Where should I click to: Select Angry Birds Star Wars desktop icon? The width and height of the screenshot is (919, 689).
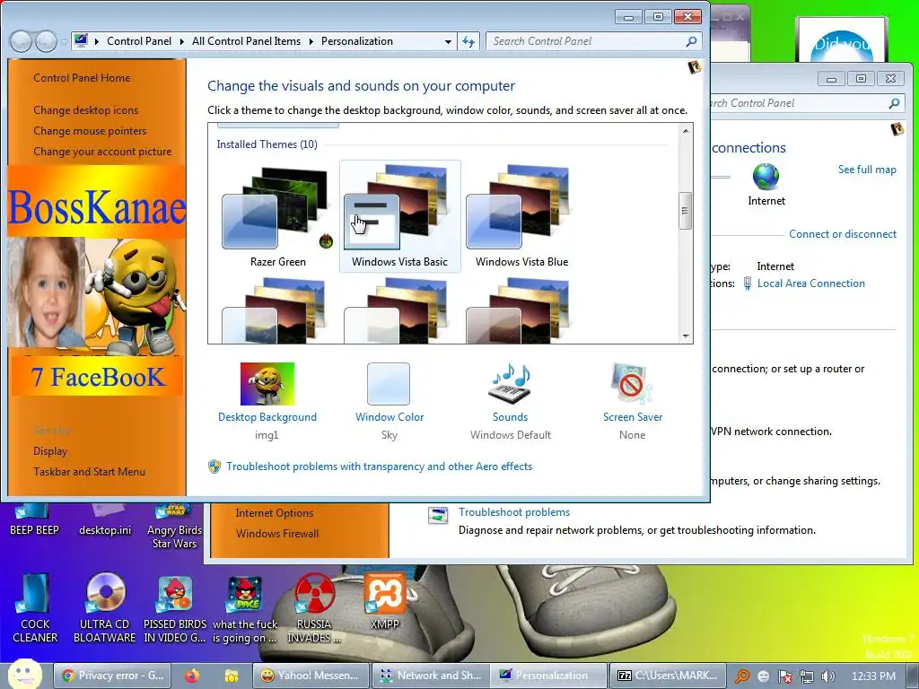(175, 528)
